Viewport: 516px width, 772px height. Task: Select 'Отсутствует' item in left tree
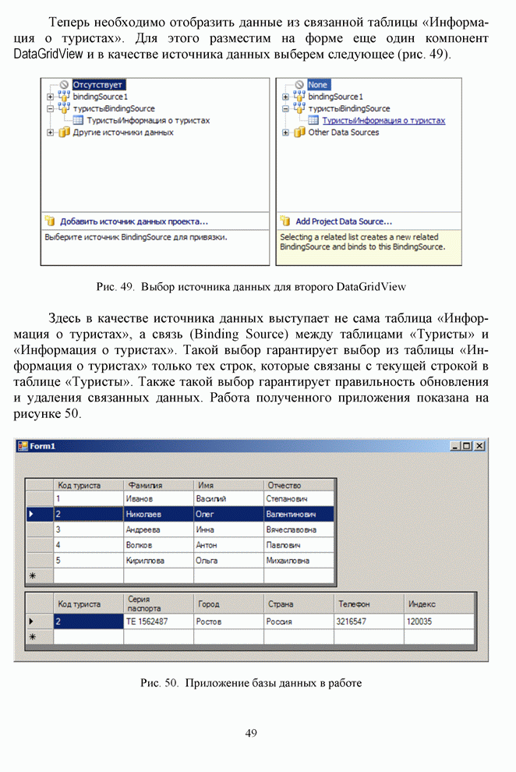[97, 85]
